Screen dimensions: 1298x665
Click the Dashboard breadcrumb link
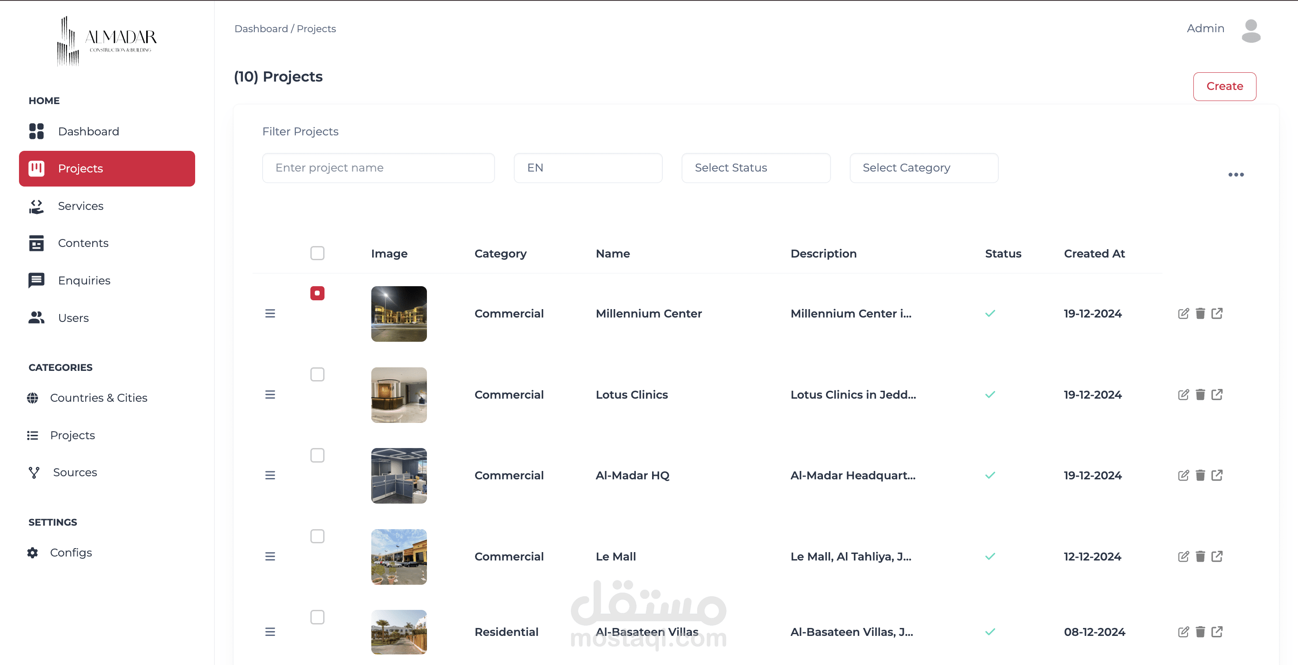[261, 29]
